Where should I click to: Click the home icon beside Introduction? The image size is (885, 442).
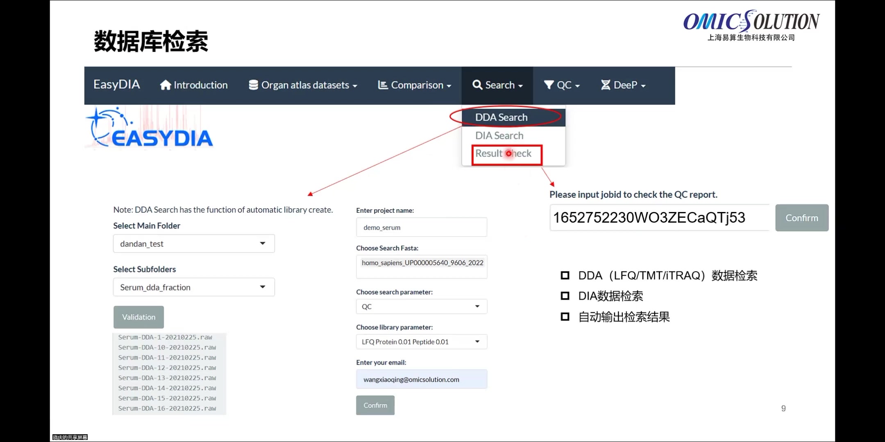tap(166, 85)
